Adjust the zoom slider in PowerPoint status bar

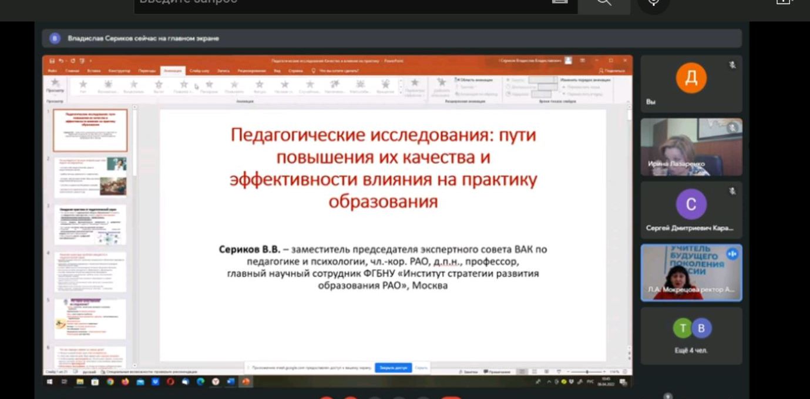586,372
